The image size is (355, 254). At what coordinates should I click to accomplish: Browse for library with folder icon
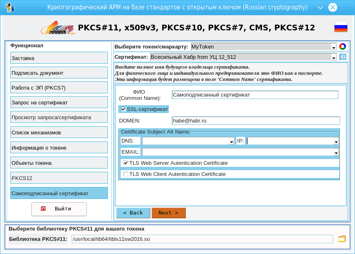pos(342,239)
